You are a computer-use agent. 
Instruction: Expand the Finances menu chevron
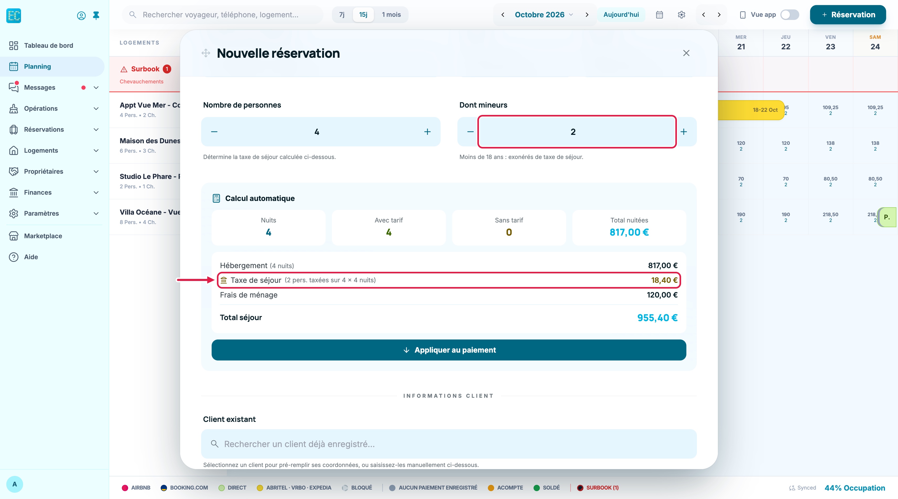[x=96, y=193]
